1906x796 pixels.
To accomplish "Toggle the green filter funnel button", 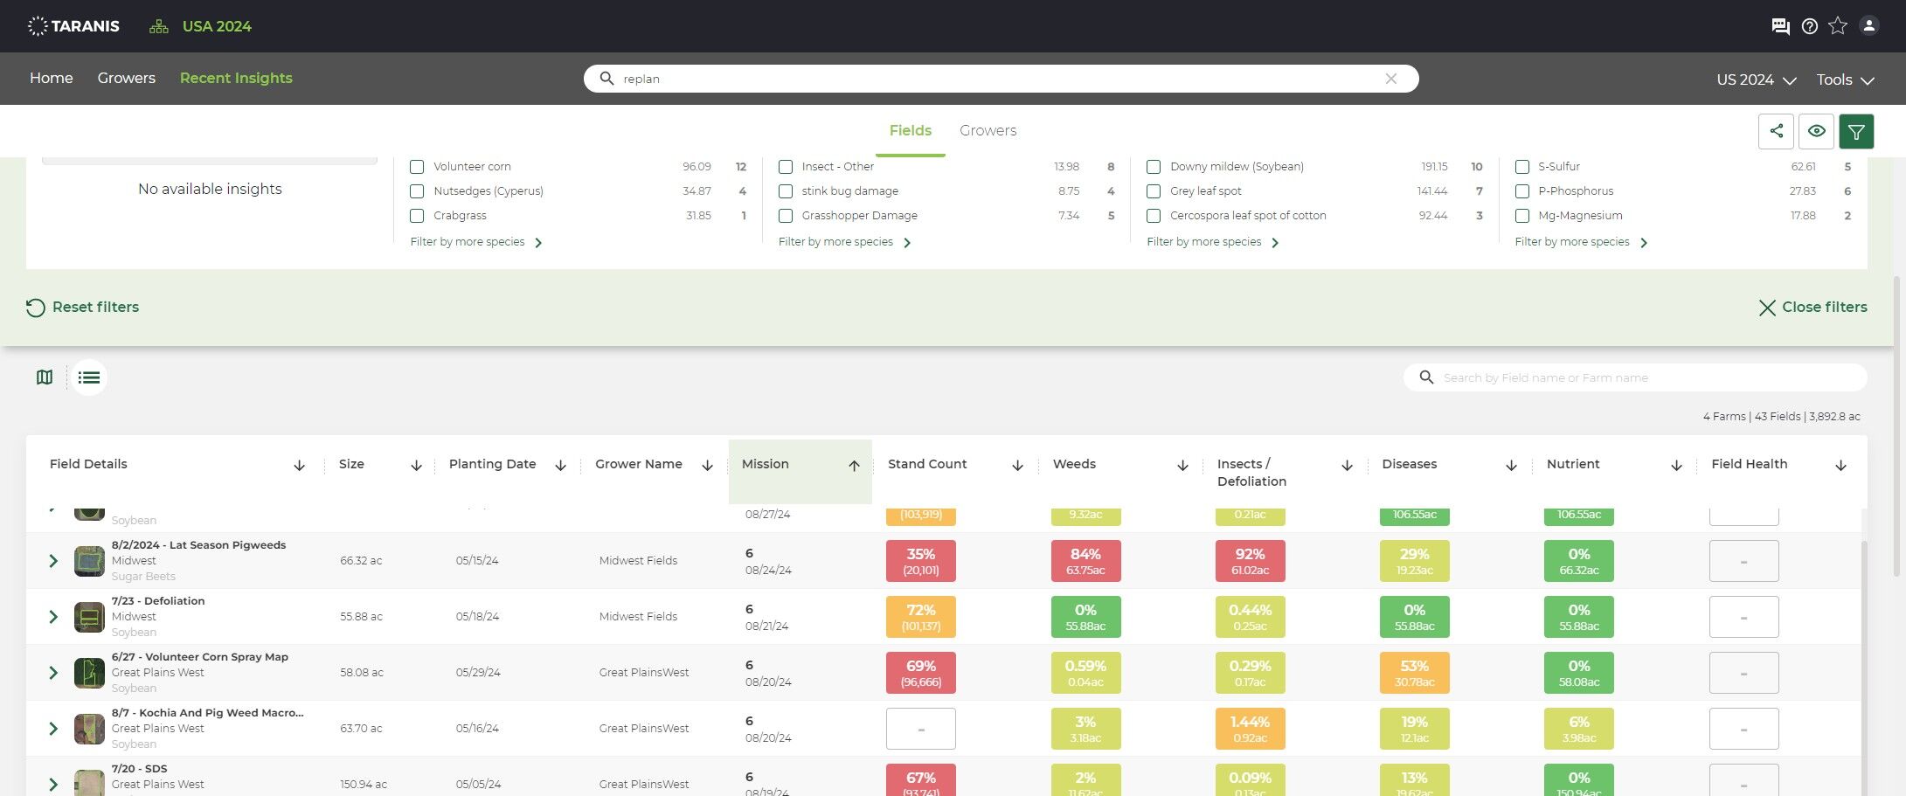I will coord(1856,131).
